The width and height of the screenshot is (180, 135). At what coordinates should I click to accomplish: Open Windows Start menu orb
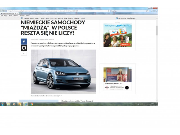[x=3, y=104]
